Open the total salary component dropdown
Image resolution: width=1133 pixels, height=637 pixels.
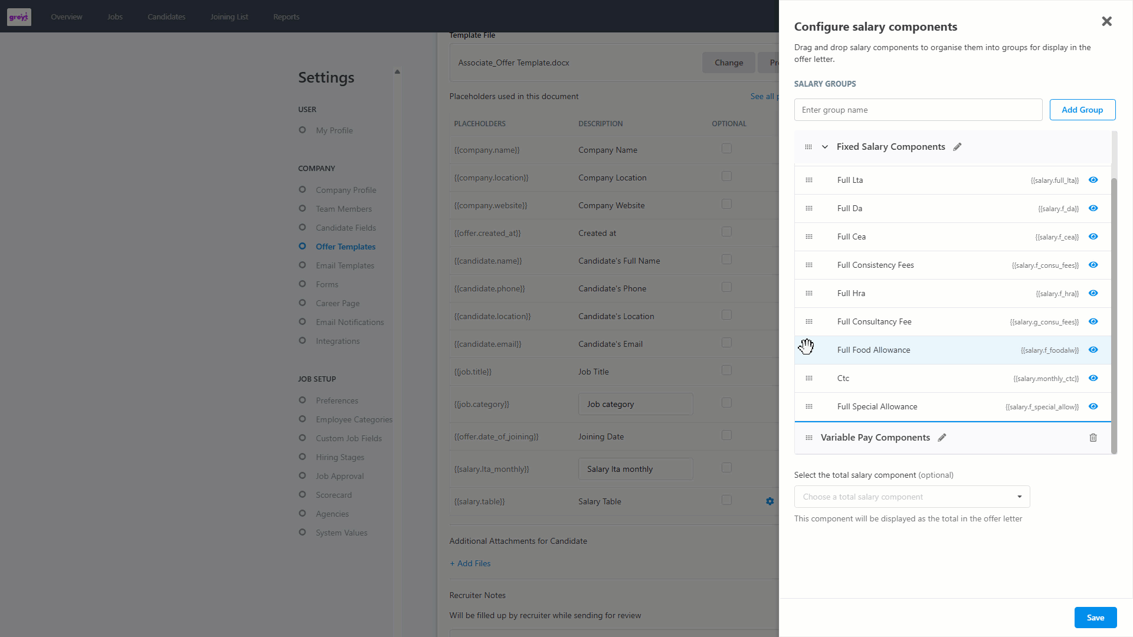point(912,497)
